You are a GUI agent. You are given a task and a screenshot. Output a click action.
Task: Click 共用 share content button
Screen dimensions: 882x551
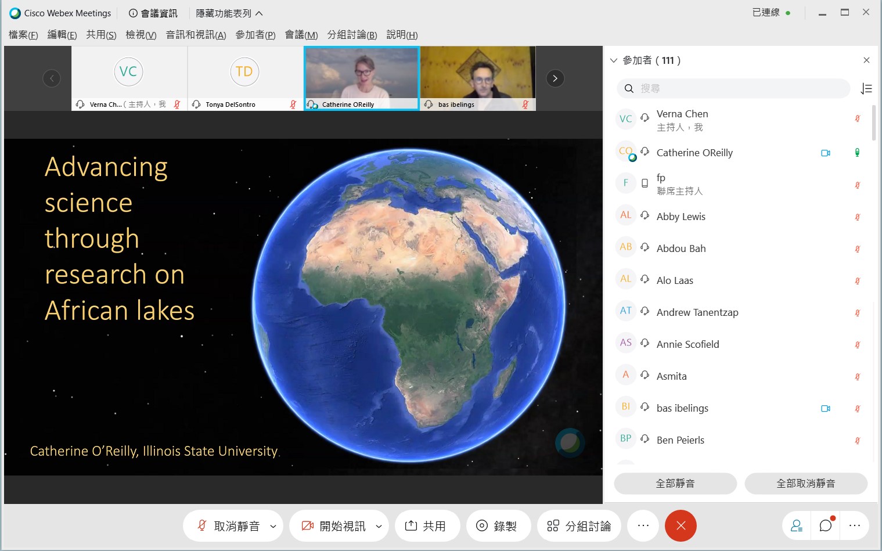point(427,526)
